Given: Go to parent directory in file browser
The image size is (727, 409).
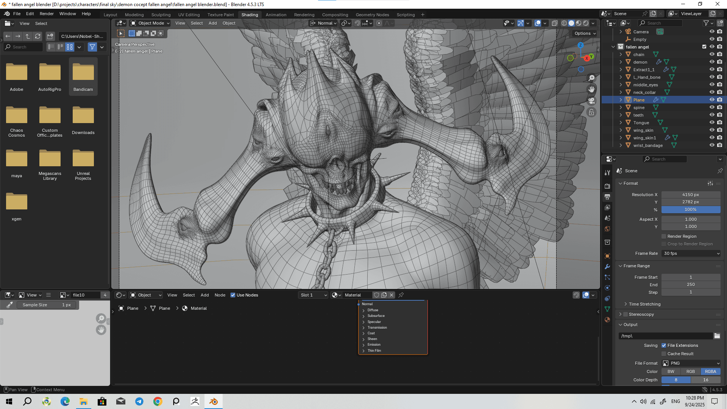Looking at the screenshot, I should click(x=28, y=36).
